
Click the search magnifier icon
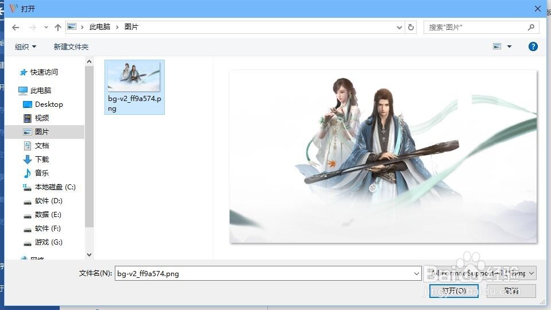coord(531,27)
